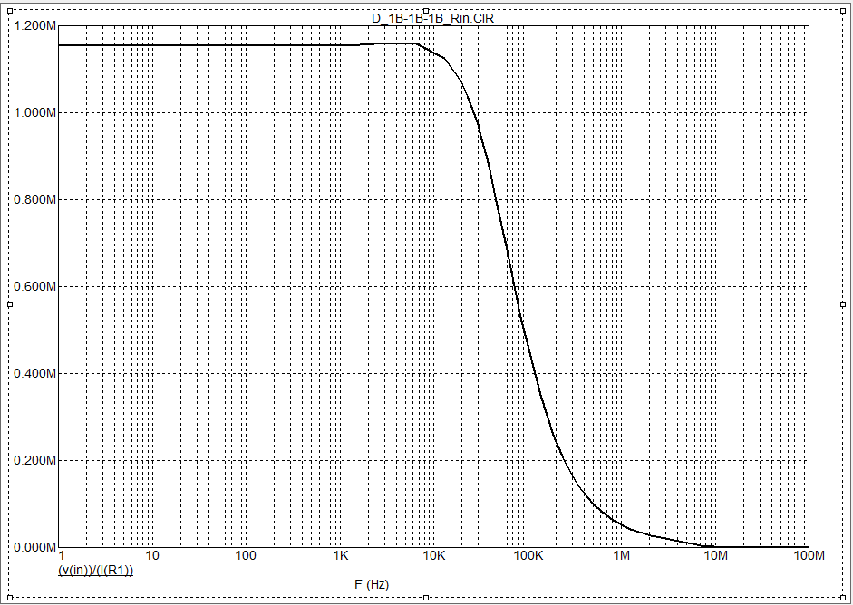Viewport: 853px width, 605px height.
Task: Click the 1K frequency axis label
Action: coord(341,555)
